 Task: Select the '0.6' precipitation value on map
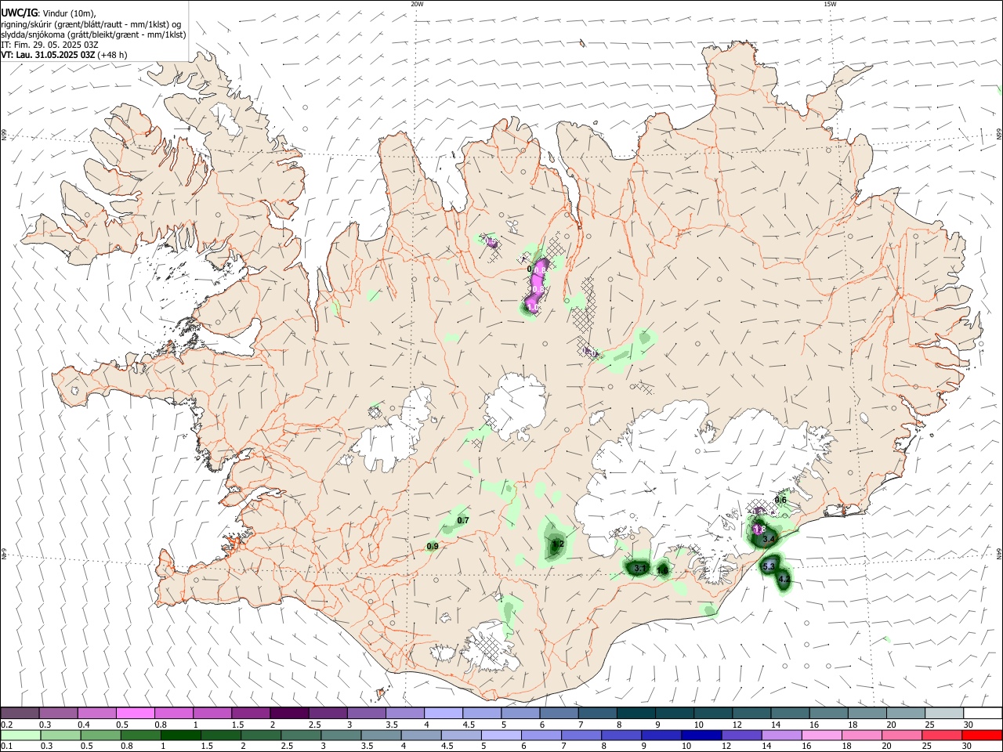(x=780, y=500)
